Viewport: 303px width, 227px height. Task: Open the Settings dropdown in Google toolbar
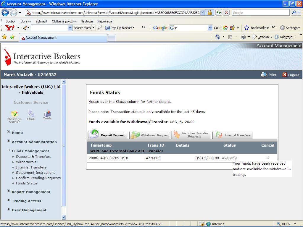pos(299,28)
